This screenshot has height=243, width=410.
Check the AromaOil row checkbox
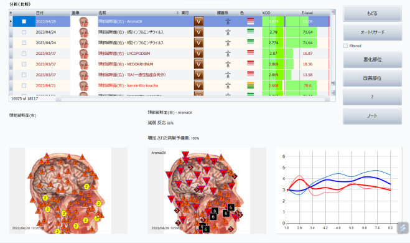24,21
